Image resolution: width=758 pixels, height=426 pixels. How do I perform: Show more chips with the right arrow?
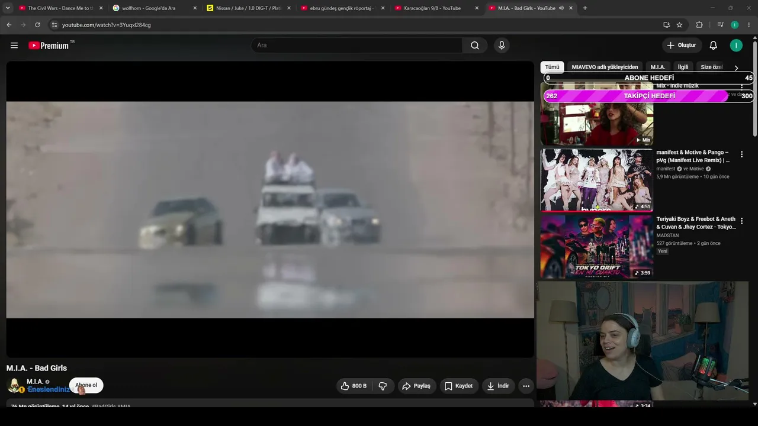click(736, 67)
